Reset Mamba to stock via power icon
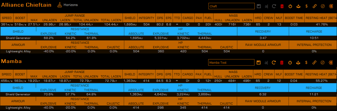Screen dimensions: 337x111 (290, 62)
